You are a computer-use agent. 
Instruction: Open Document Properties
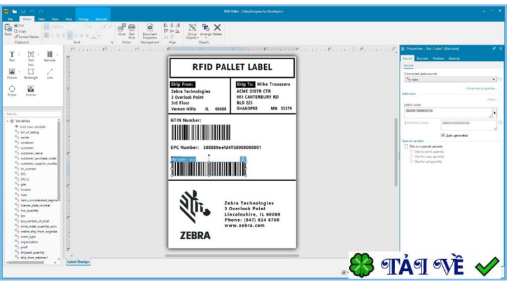click(x=150, y=31)
